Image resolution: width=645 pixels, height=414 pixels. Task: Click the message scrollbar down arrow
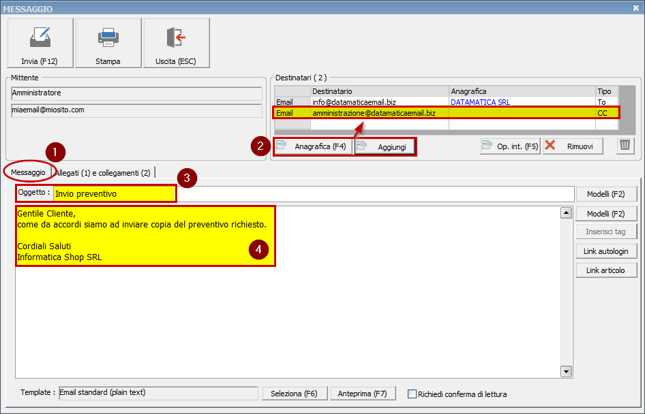pyautogui.click(x=566, y=371)
